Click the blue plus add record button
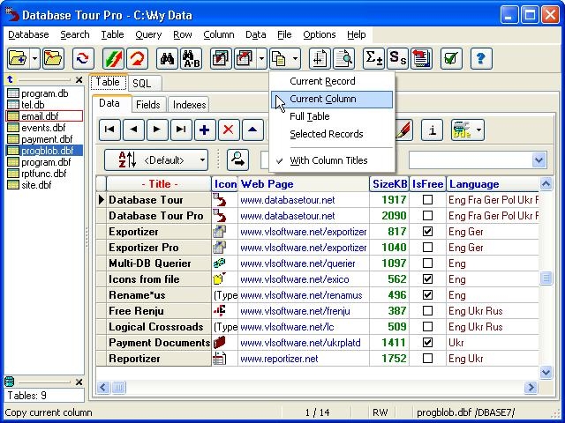The height and width of the screenshot is (423, 565). tap(205, 130)
